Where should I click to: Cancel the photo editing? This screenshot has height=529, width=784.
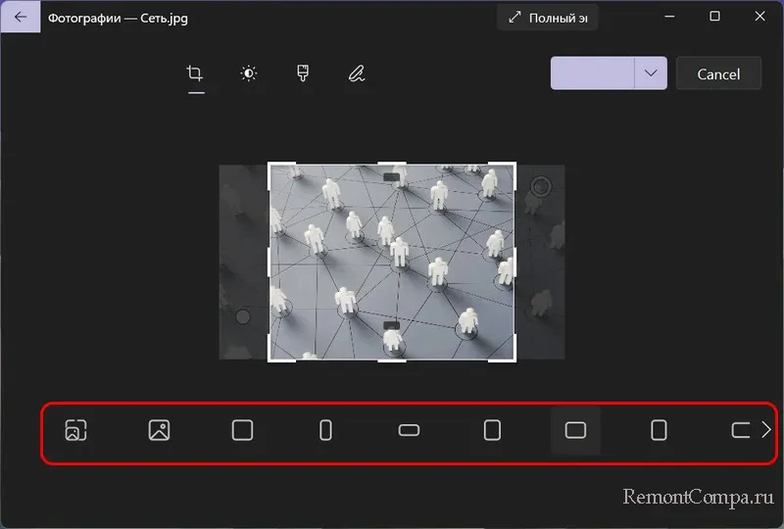718,73
